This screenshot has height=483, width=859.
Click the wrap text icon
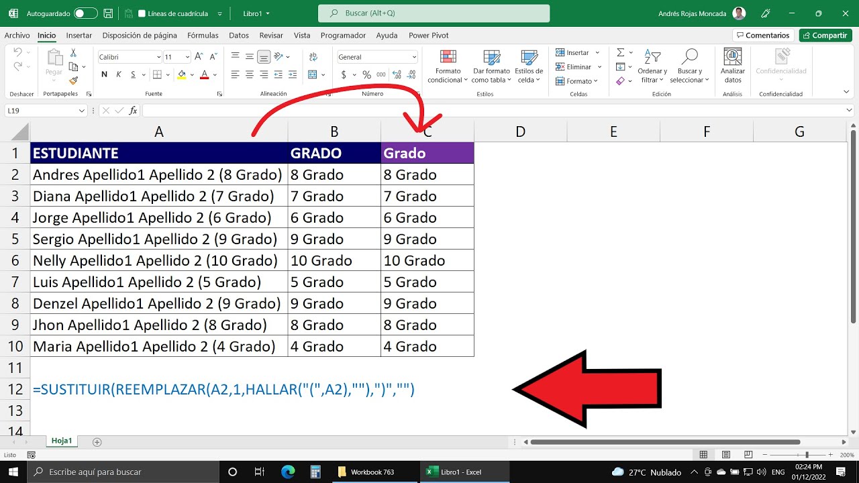[313, 57]
